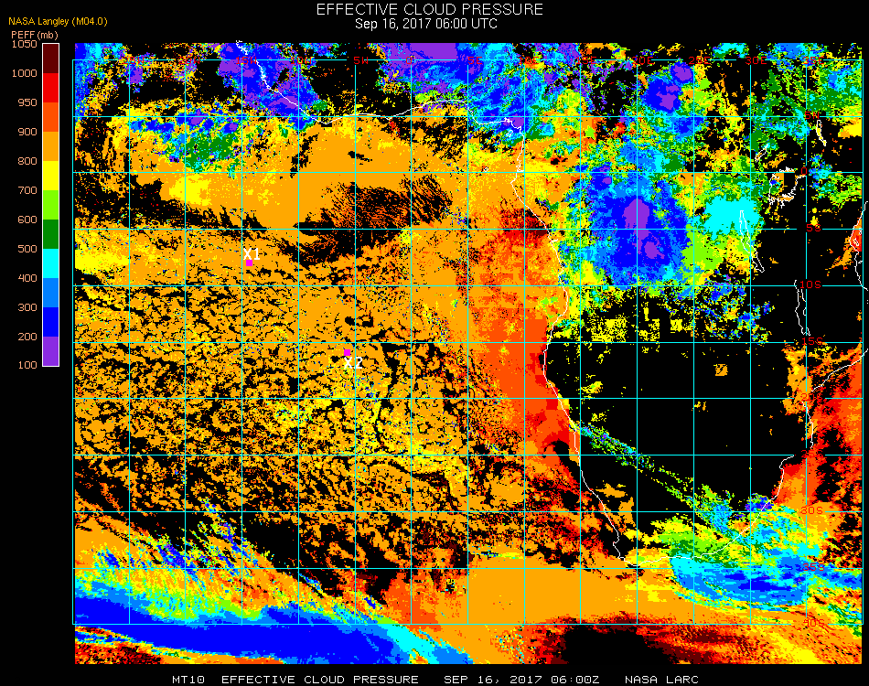The height and width of the screenshot is (686, 869).
Task: Click the '30S' latitude label
Action: (812, 509)
